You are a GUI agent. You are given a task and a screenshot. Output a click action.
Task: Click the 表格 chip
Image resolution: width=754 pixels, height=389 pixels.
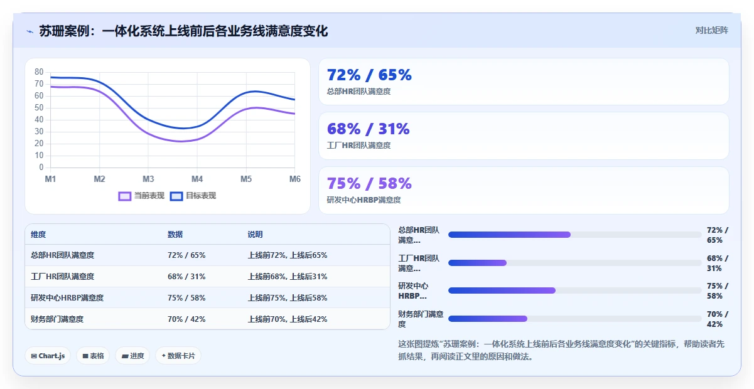(x=93, y=356)
